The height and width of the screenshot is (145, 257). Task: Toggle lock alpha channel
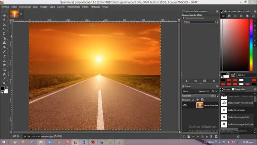pos(202,100)
